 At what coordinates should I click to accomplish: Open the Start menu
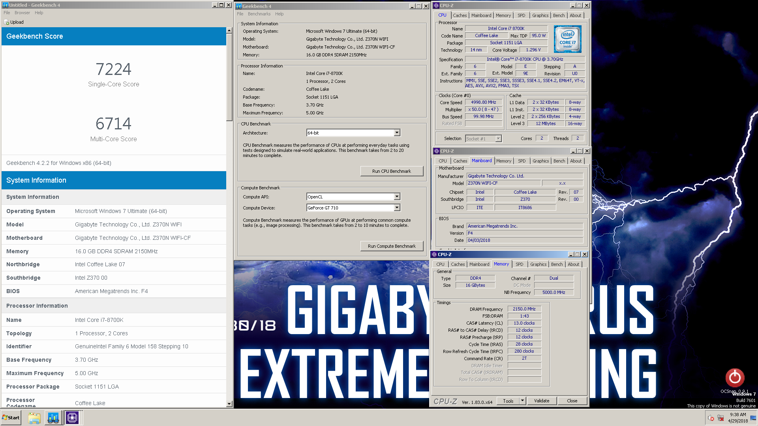click(11, 418)
